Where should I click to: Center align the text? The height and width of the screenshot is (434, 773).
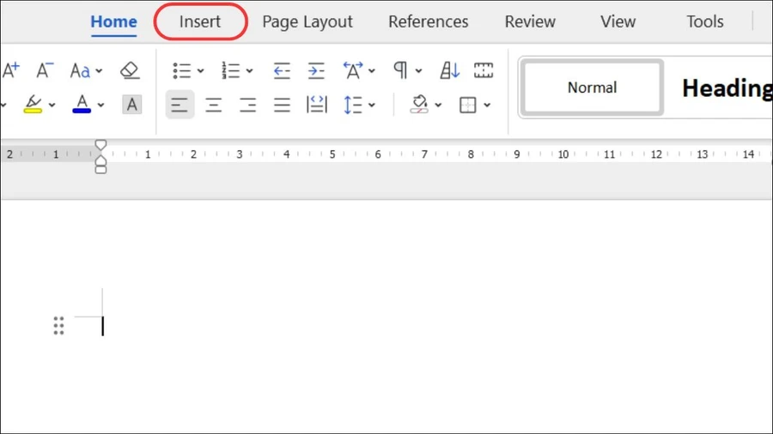click(214, 105)
